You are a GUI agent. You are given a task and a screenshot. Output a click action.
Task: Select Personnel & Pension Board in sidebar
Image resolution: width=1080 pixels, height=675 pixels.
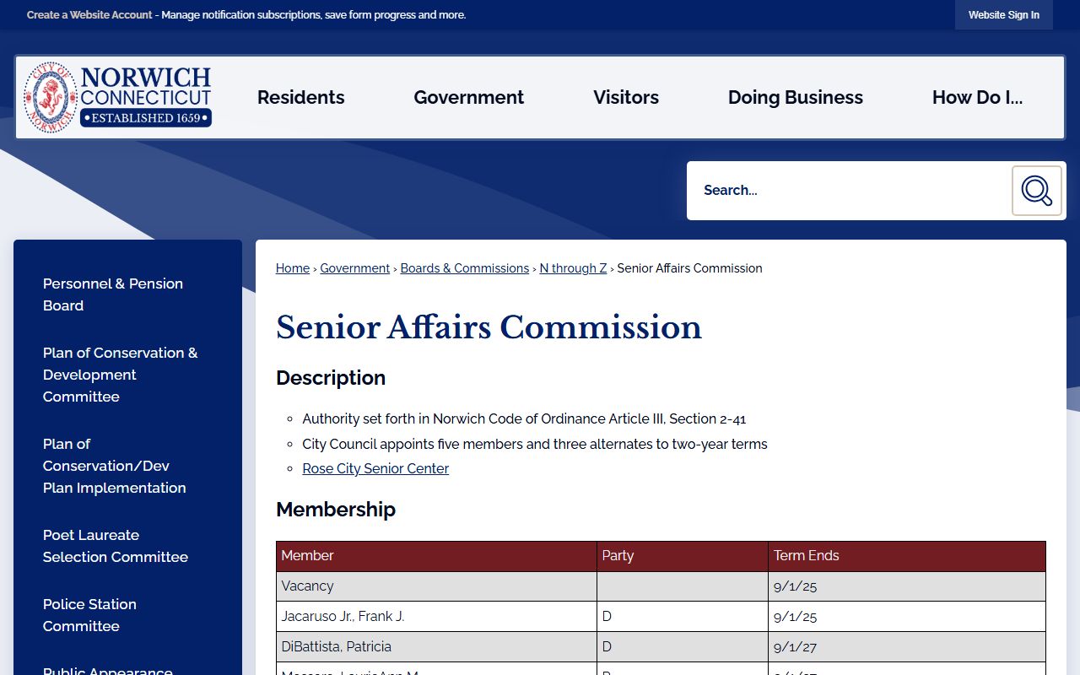113,294
